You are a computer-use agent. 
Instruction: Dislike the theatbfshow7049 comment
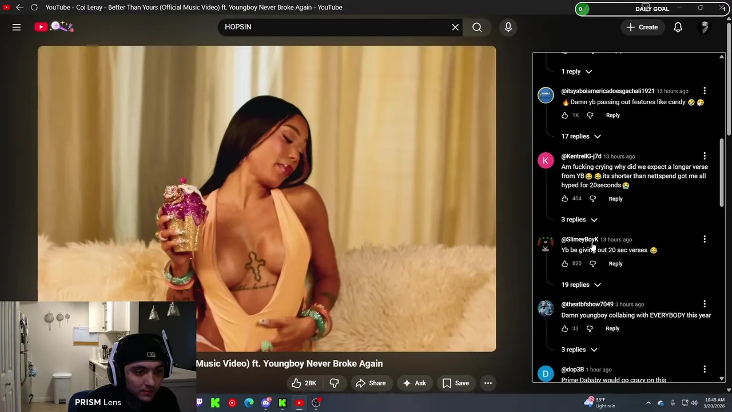coord(590,329)
